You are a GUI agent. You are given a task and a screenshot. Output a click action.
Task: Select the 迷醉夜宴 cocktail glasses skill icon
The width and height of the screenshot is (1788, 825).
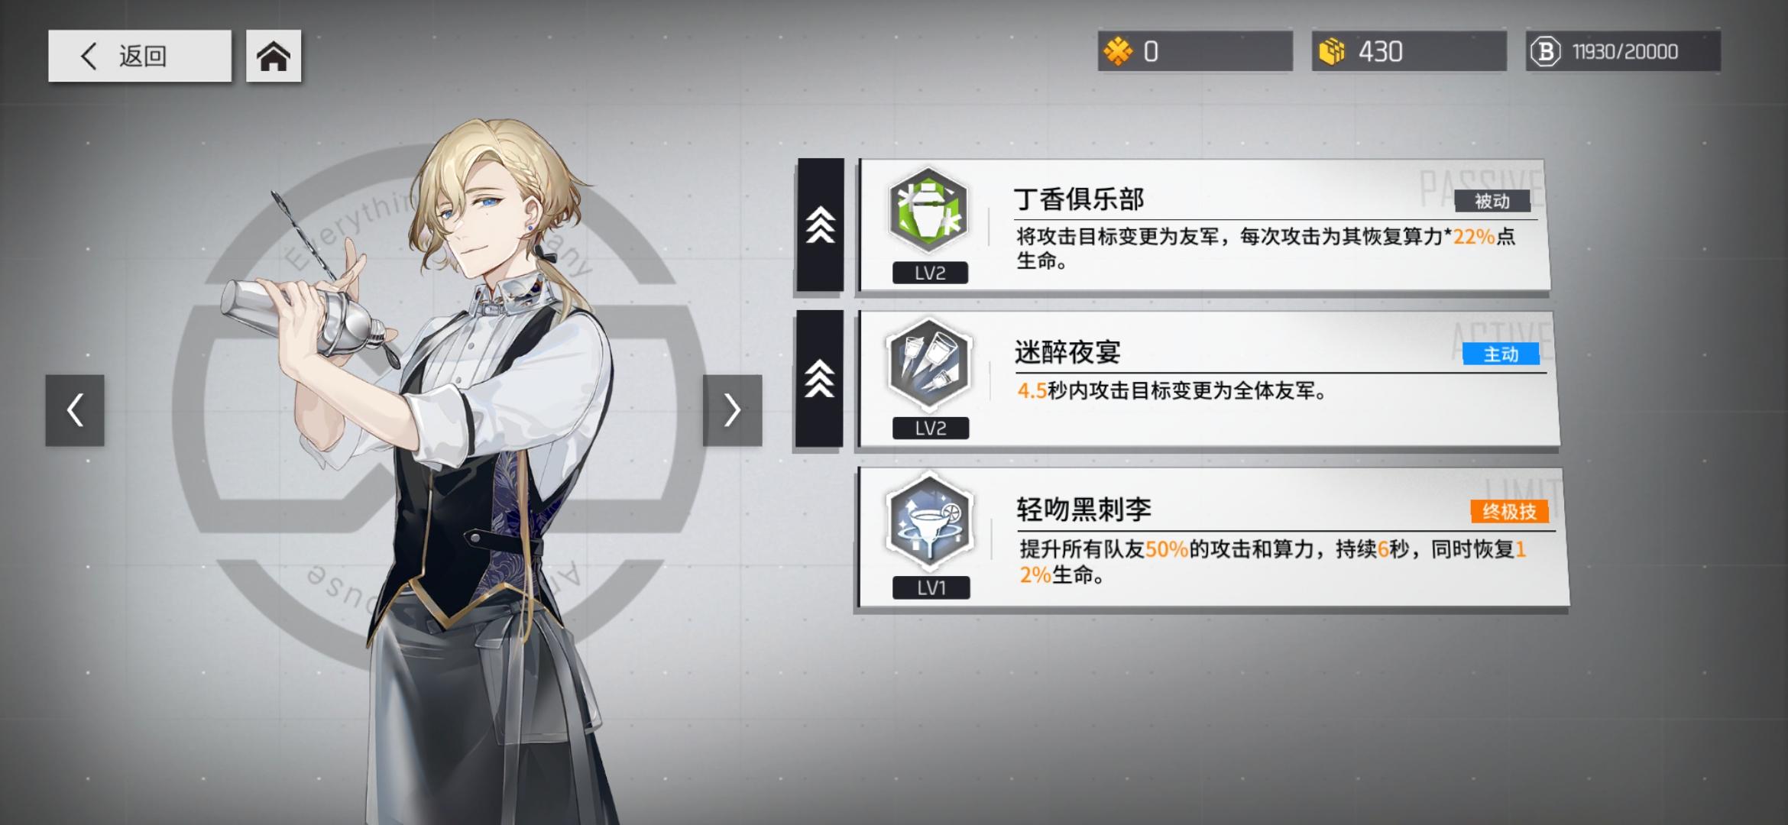click(928, 364)
